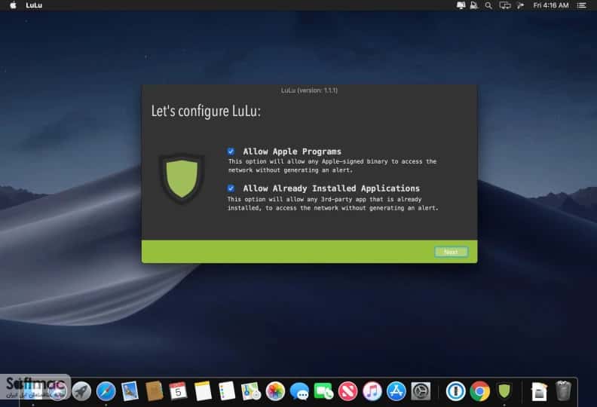The image size is (597, 407).
Task: Open 1Password from the Dock
Action: (x=455, y=391)
